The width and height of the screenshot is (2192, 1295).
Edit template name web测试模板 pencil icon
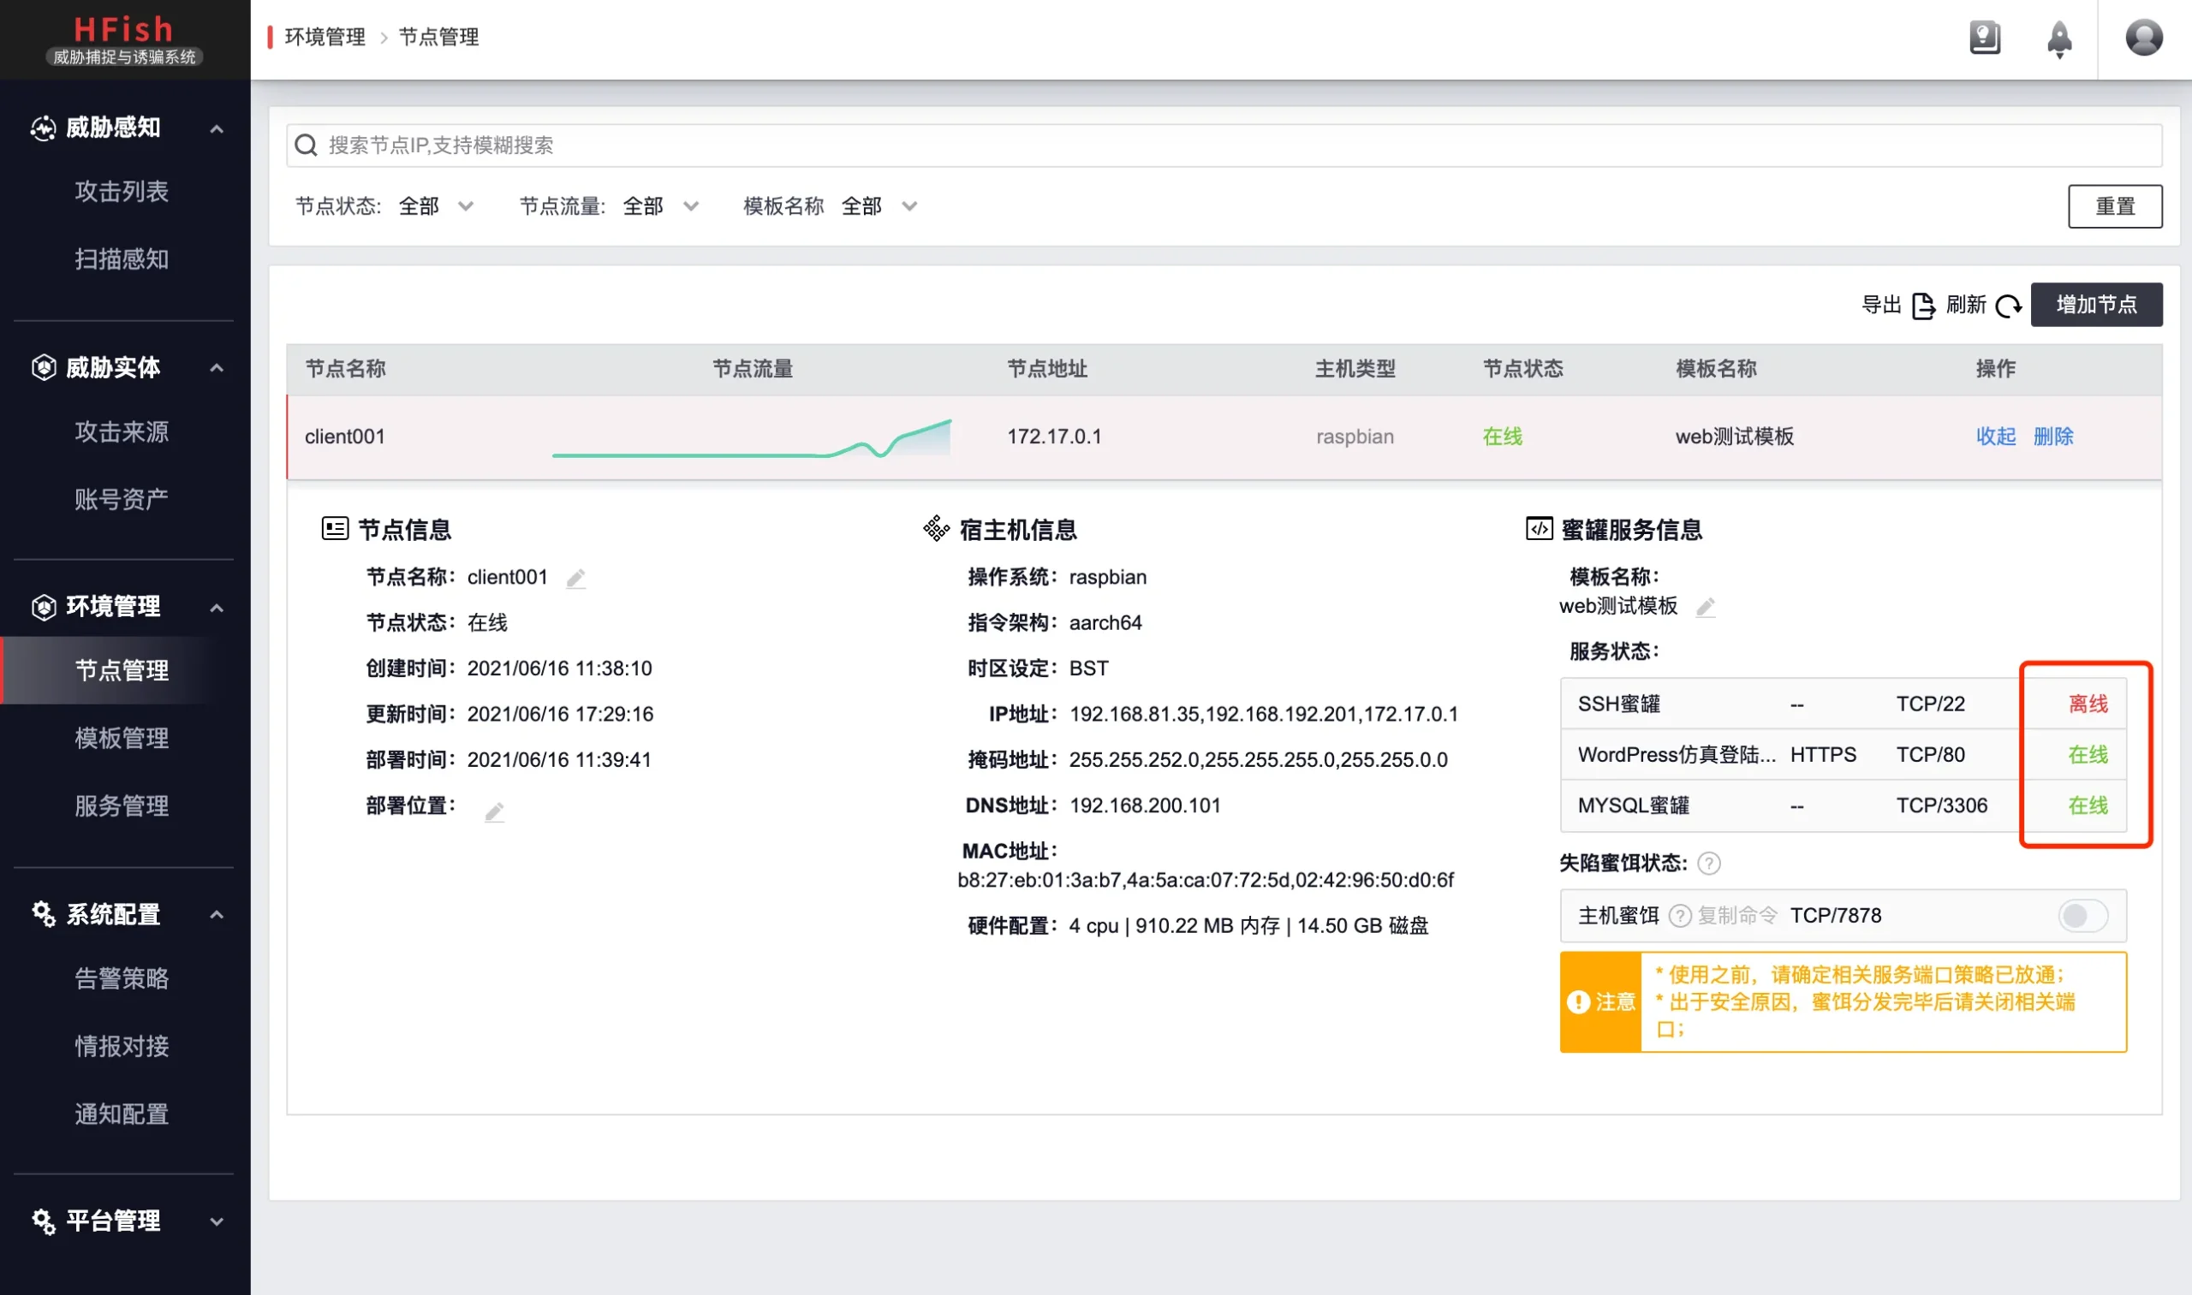(x=1705, y=607)
